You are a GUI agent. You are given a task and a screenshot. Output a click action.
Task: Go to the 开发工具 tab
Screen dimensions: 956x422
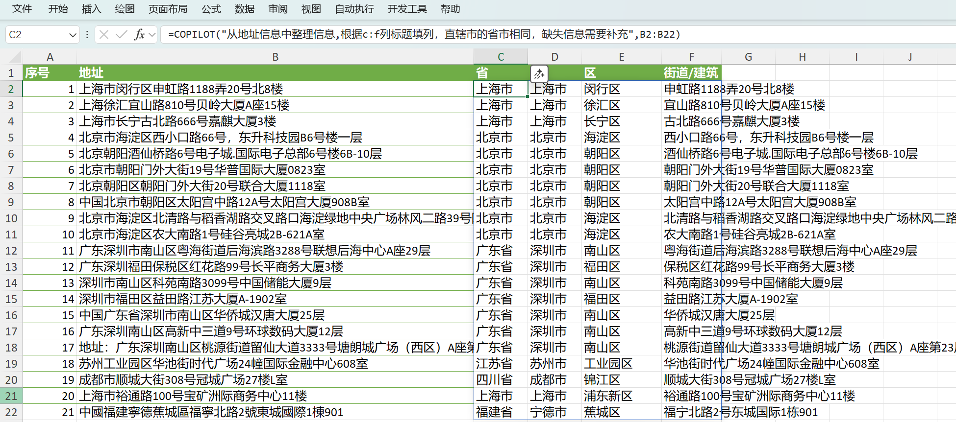pos(407,9)
